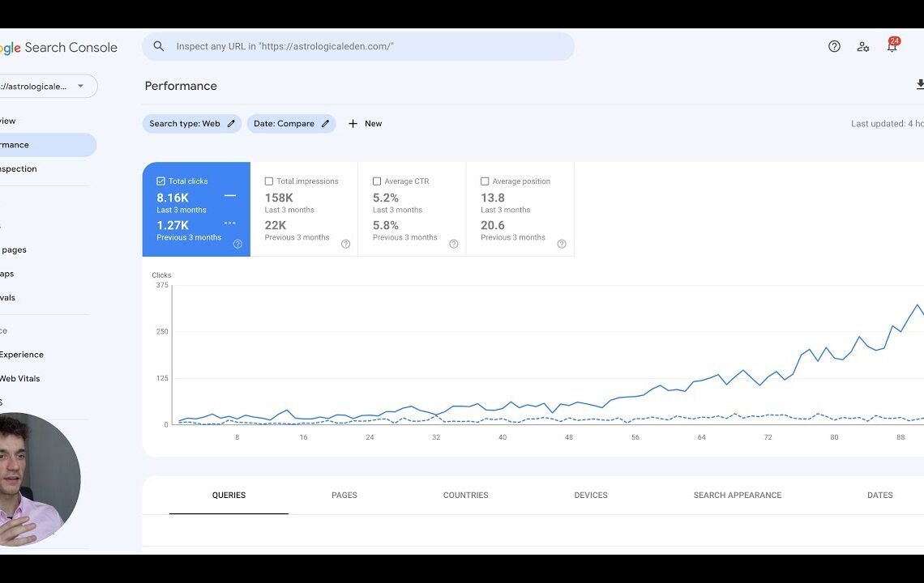924x583 pixels.
Task: Click the pencil icon on Date: Compare
Action: coord(325,124)
